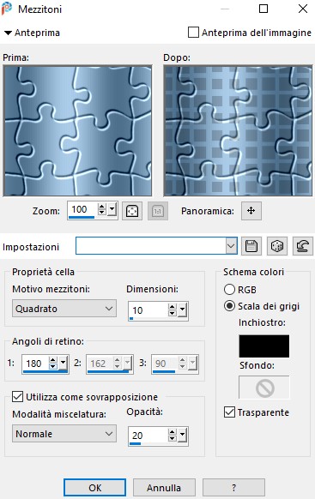Viewport: 315px width, 499px height.
Task: Reset settings to default with arrow icon
Action: (303, 246)
